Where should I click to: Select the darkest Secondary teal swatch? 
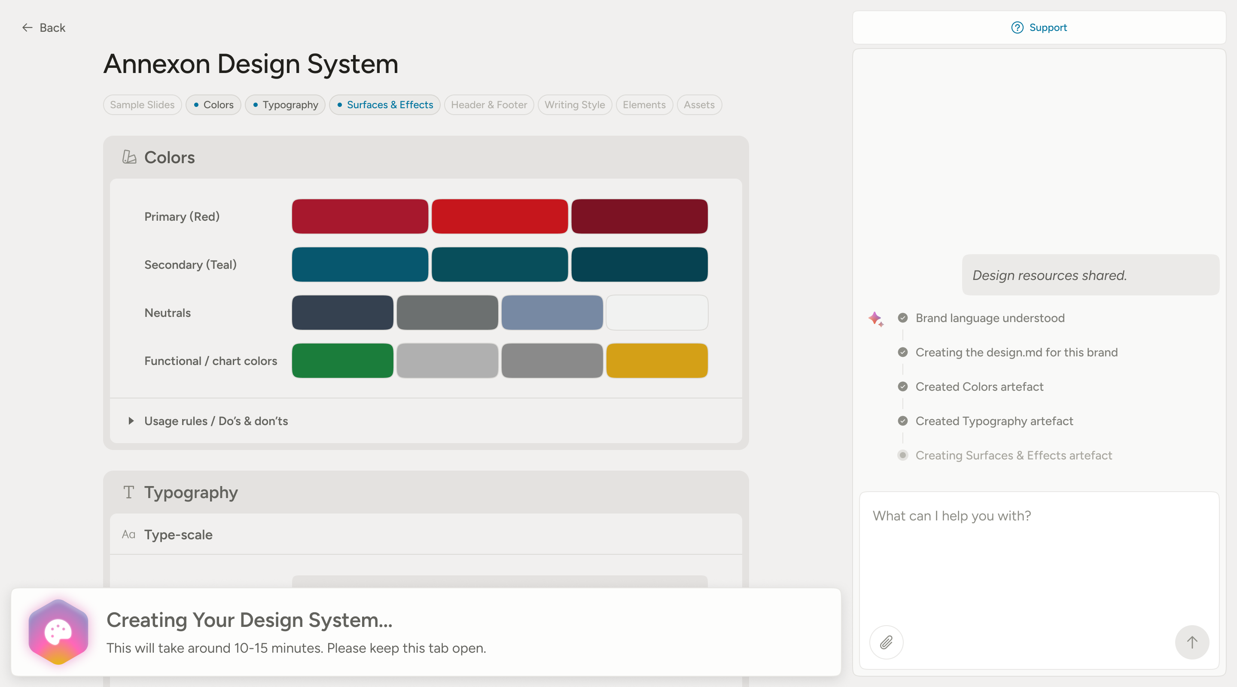click(639, 264)
